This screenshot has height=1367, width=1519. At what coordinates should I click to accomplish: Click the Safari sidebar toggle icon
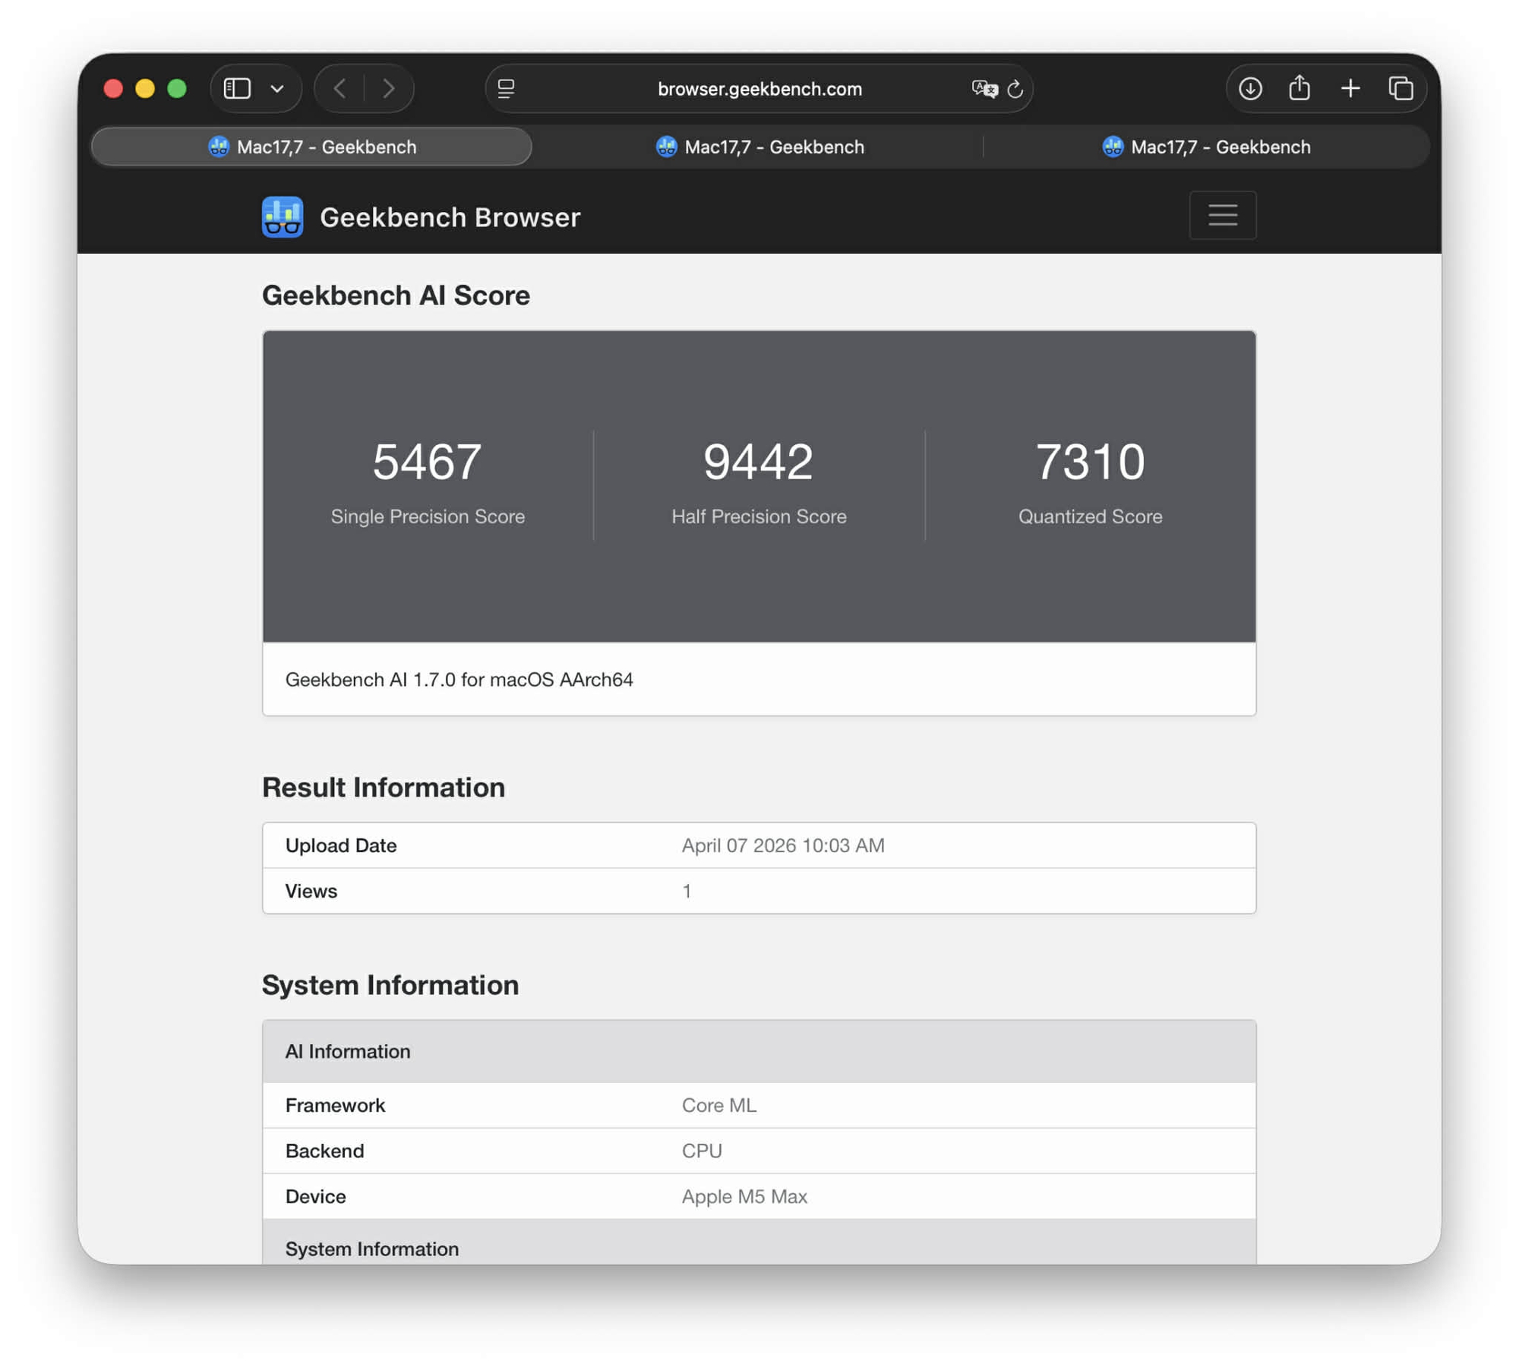pos(237,89)
